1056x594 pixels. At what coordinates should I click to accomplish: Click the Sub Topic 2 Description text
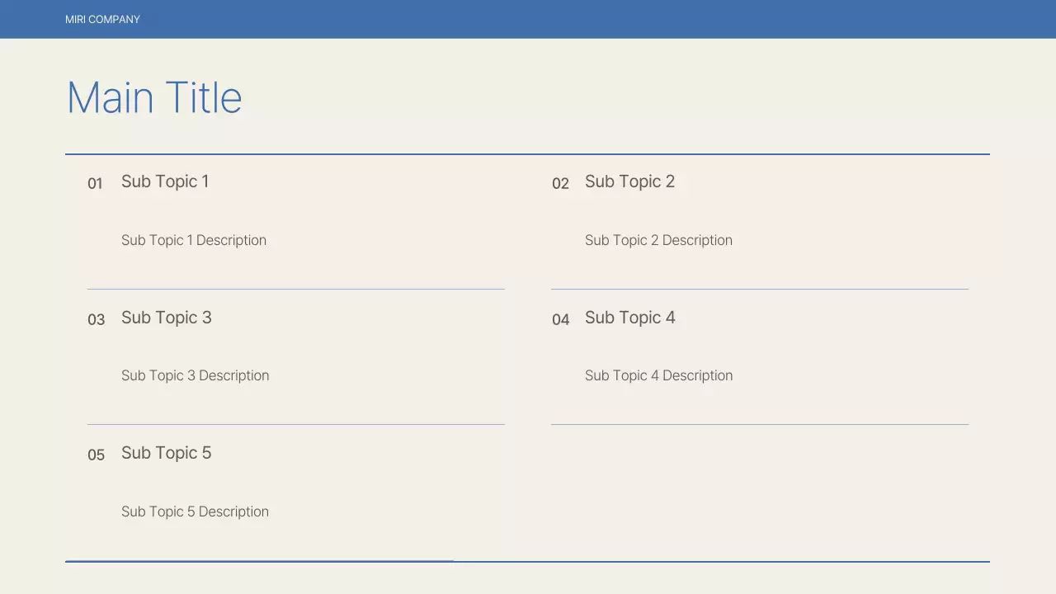pos(658,240)
